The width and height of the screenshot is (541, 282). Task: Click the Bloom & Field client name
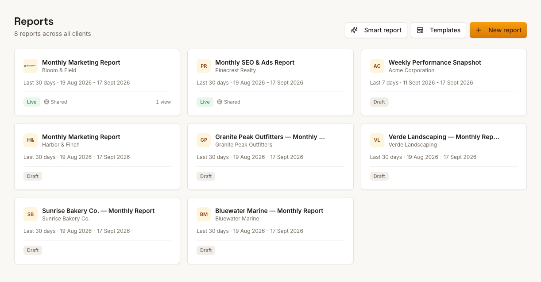click(x=59, y=70)
